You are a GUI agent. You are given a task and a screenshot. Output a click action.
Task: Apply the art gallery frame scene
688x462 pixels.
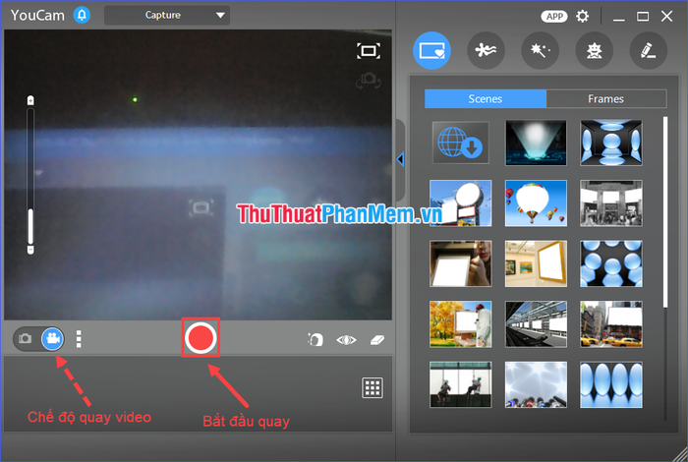point(536,263)
